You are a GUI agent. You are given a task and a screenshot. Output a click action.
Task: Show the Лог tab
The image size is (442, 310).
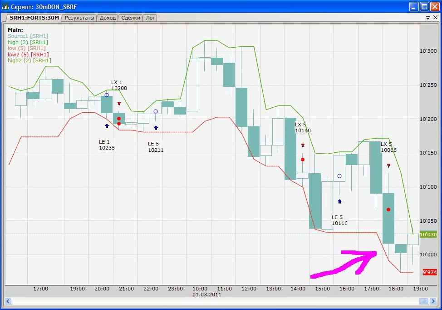click(150, 18)
